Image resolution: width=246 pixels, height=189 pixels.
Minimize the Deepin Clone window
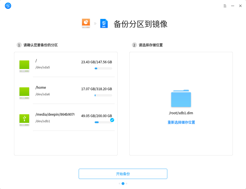point(233,6)
